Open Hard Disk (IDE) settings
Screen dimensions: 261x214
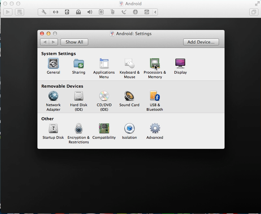point(78,101)
